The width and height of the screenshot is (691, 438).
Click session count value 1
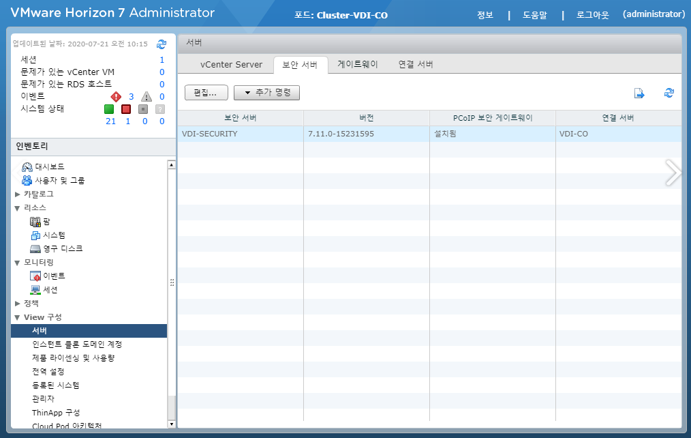tap(162, 59)
